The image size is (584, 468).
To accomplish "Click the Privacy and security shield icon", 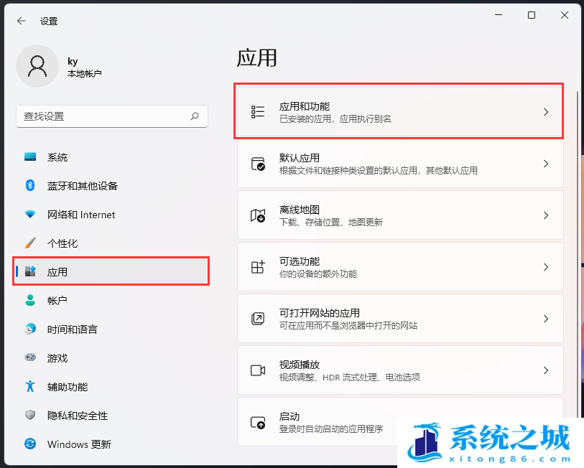I will 30,416.
